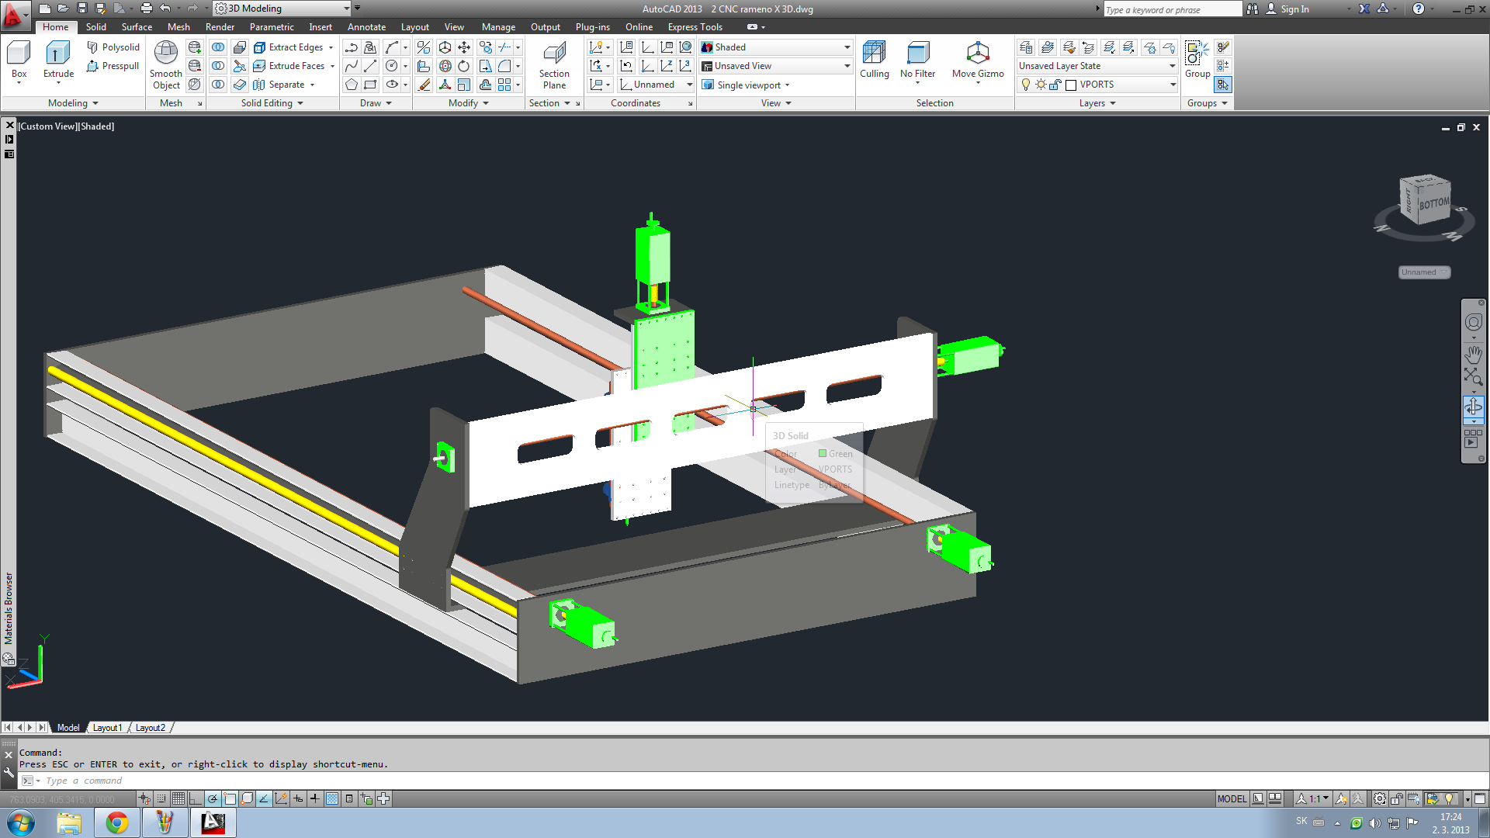Click the command line input field
Viewport: 1490px width, 838px height.
click(466, 781)
